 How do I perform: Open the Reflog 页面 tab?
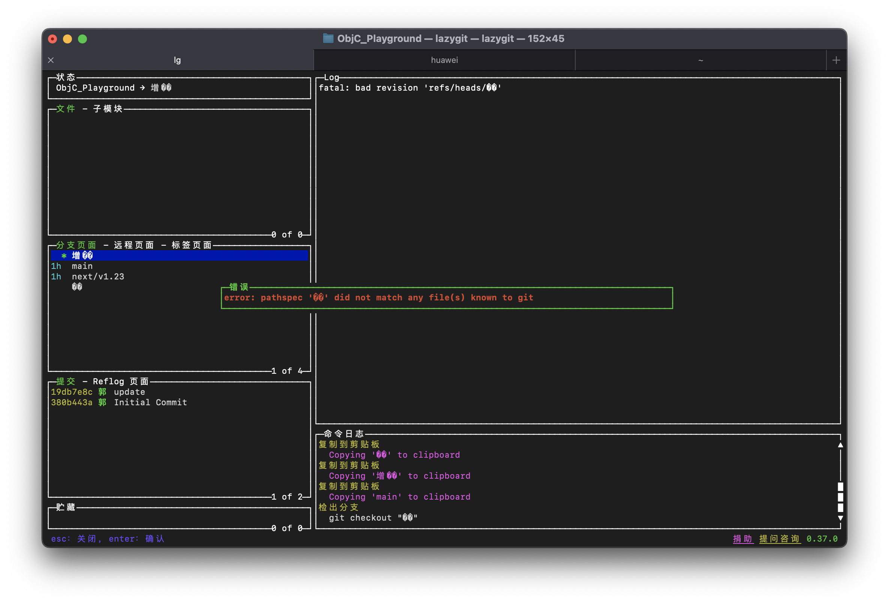pos(121,382)
